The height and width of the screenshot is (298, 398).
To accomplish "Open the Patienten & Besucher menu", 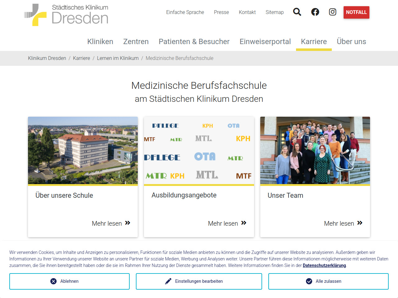I will (194, 42).
